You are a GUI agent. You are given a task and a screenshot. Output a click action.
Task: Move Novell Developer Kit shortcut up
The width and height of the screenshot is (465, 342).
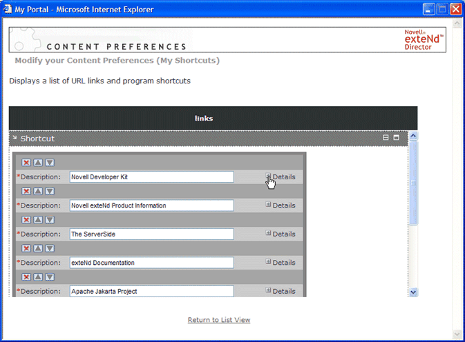(38, 163)
